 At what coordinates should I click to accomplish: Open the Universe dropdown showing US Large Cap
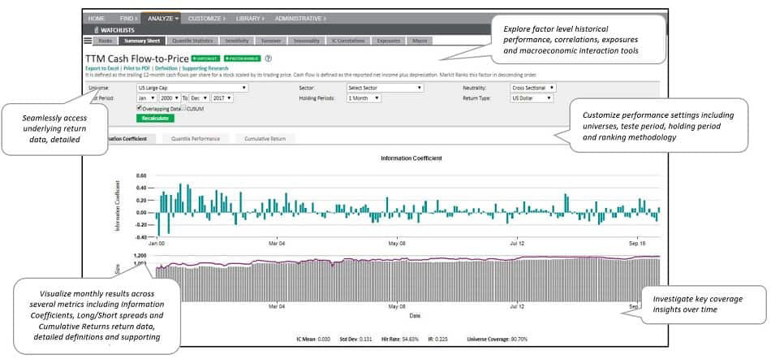[192, 88]
